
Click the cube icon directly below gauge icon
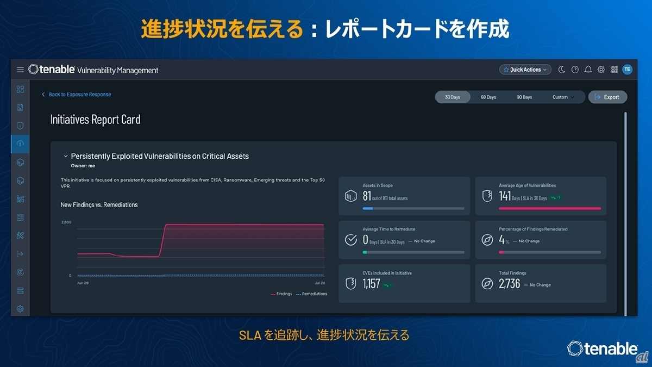coord(20,162)
